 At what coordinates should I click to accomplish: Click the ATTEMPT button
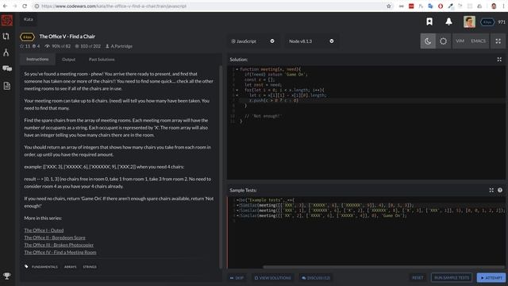click(491, 278)
